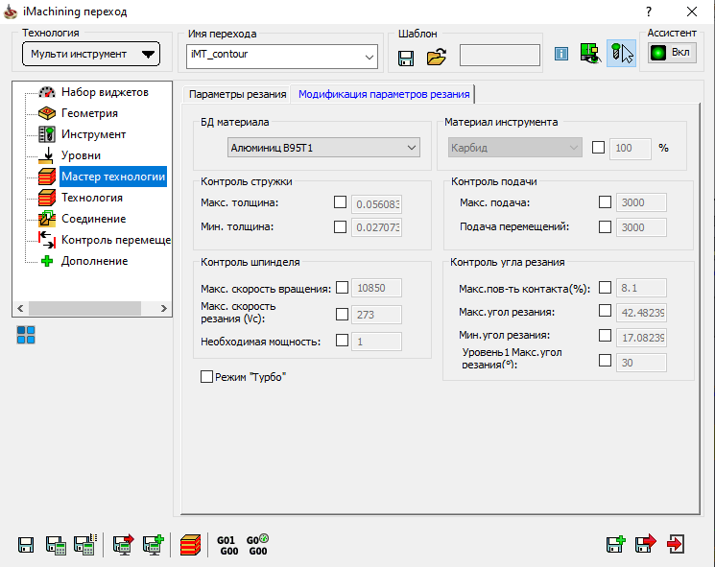Toggle the Ассистент Вкл button
Viewport: 715px width, 567px height.
click(672, 53)
